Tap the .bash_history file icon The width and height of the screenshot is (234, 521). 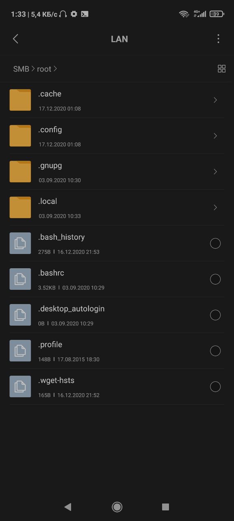(20, 243)
